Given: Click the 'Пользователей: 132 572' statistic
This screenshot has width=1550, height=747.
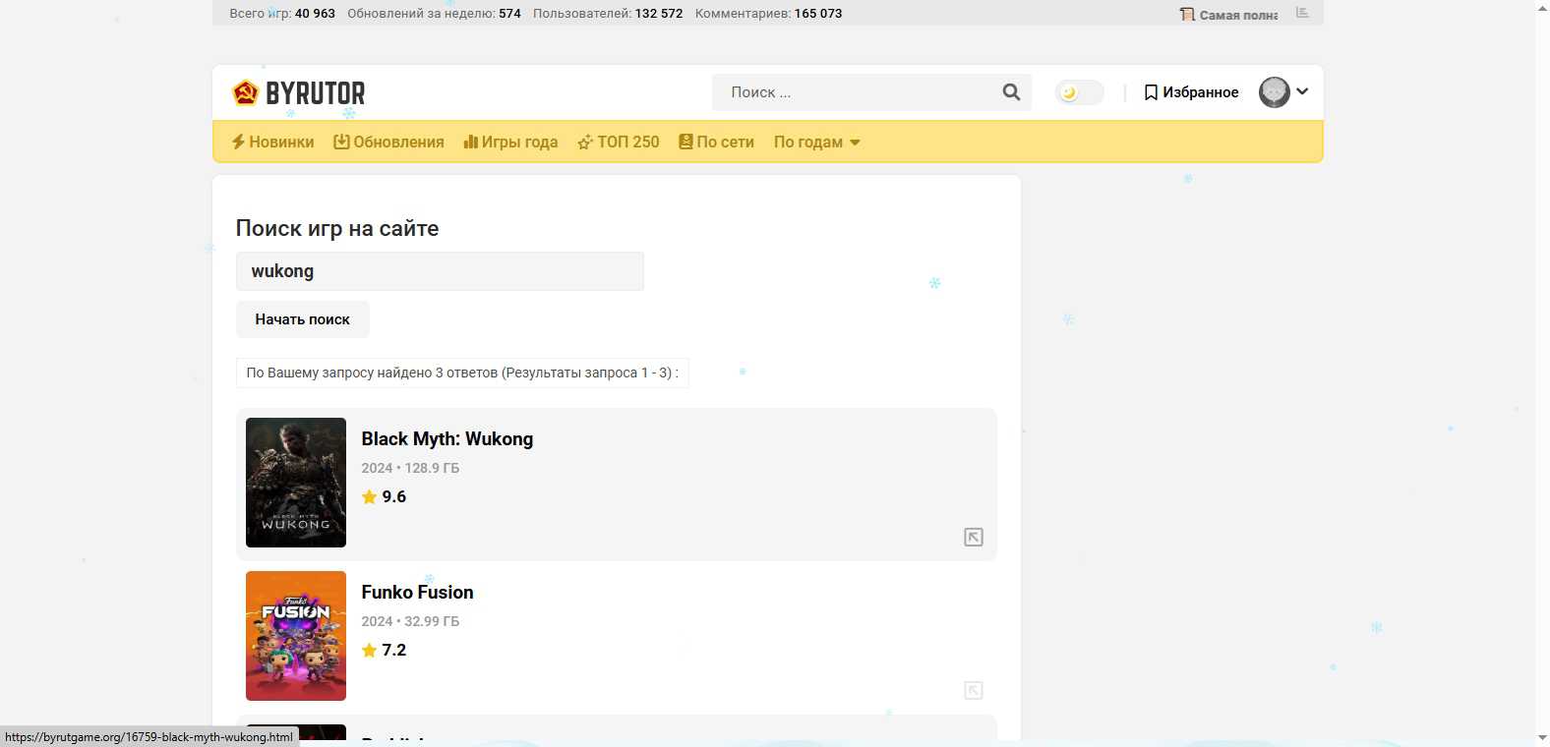Looking at the screenshot, I should pyautogui.click(x=608, y=14).
